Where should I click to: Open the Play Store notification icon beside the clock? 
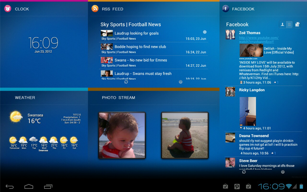(248, 186)
